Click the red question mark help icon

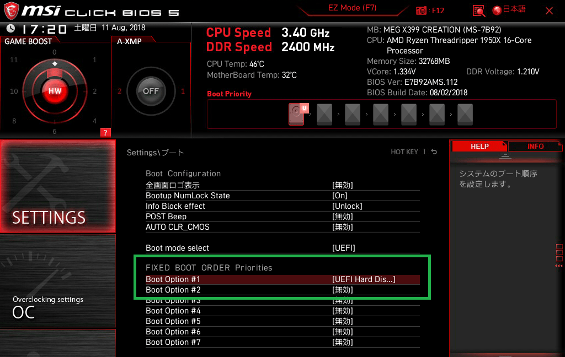tap(105, 132)
